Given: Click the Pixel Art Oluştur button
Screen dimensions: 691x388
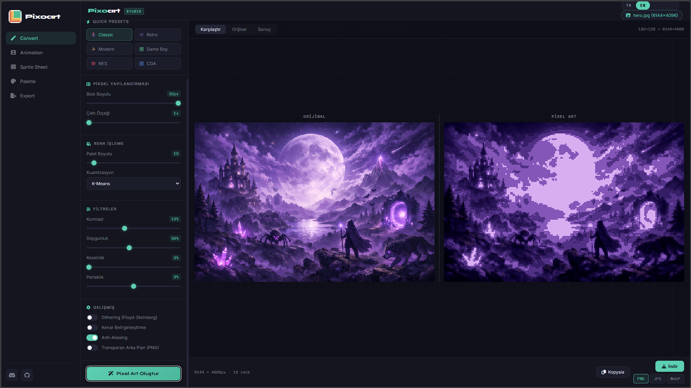Looking at the screenshot, I should 134,373.
